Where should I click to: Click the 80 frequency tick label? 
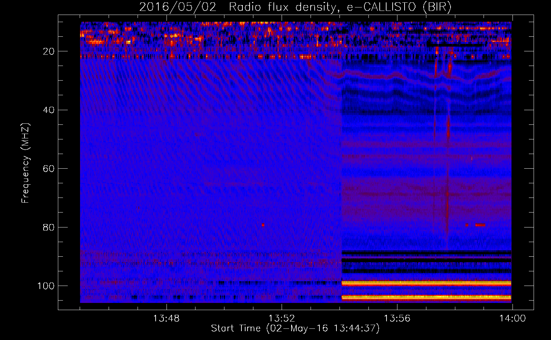point(49,227)
